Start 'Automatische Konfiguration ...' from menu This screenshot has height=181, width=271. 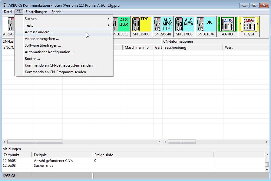(x=49, y=52)
